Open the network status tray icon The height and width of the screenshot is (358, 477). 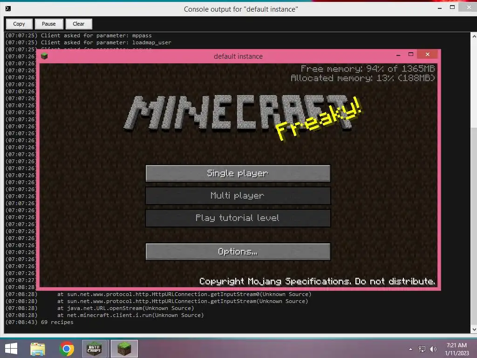coord(422,349)
